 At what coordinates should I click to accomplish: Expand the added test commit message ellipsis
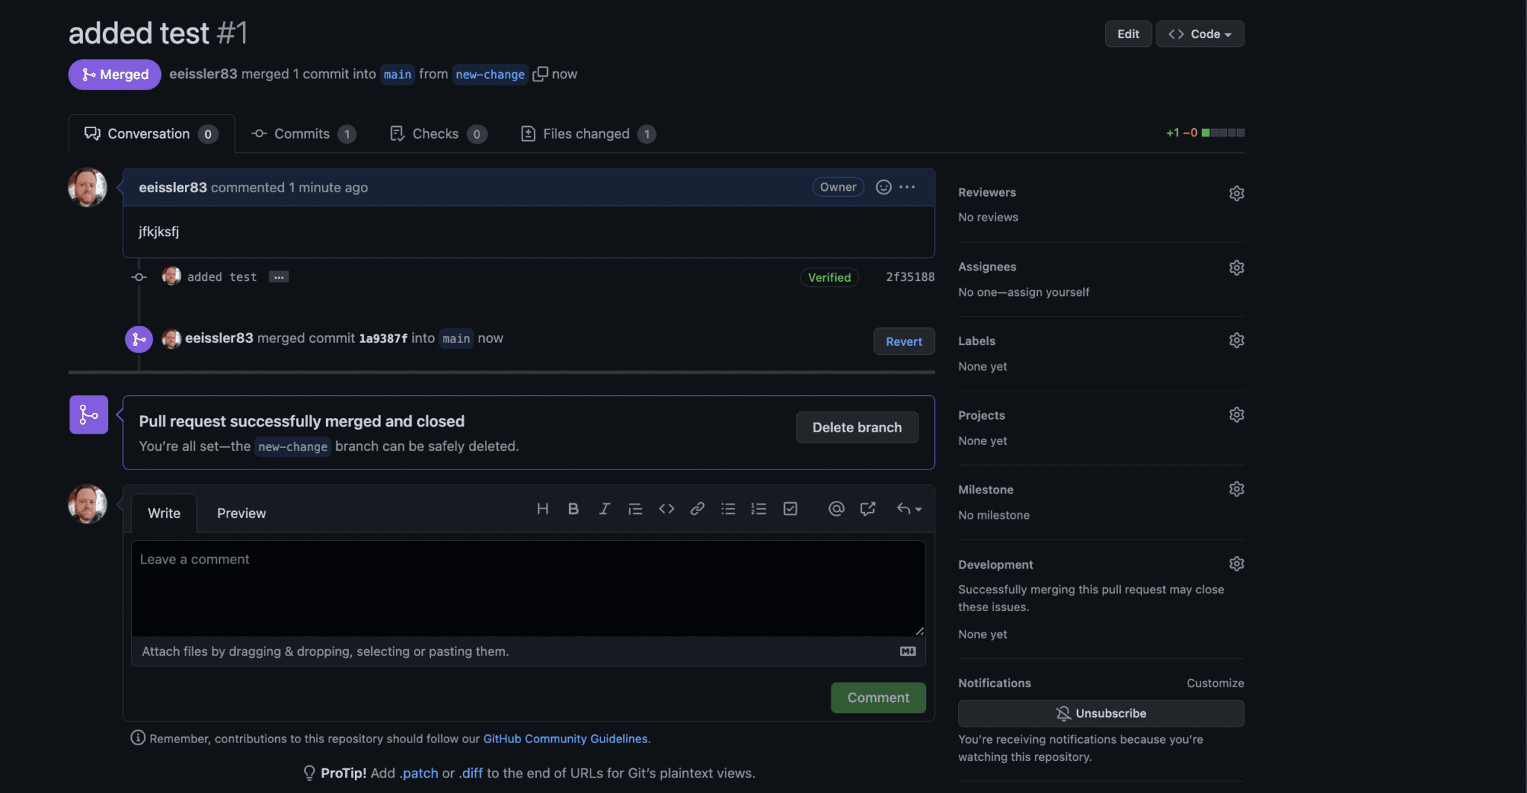point(278,277)
